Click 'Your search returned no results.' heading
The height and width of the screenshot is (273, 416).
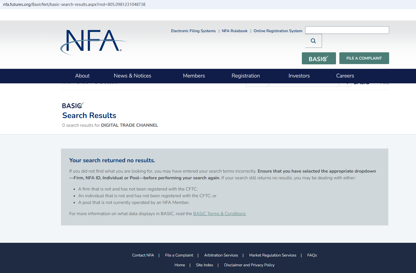pyautogui.click(x=112, y=160)
